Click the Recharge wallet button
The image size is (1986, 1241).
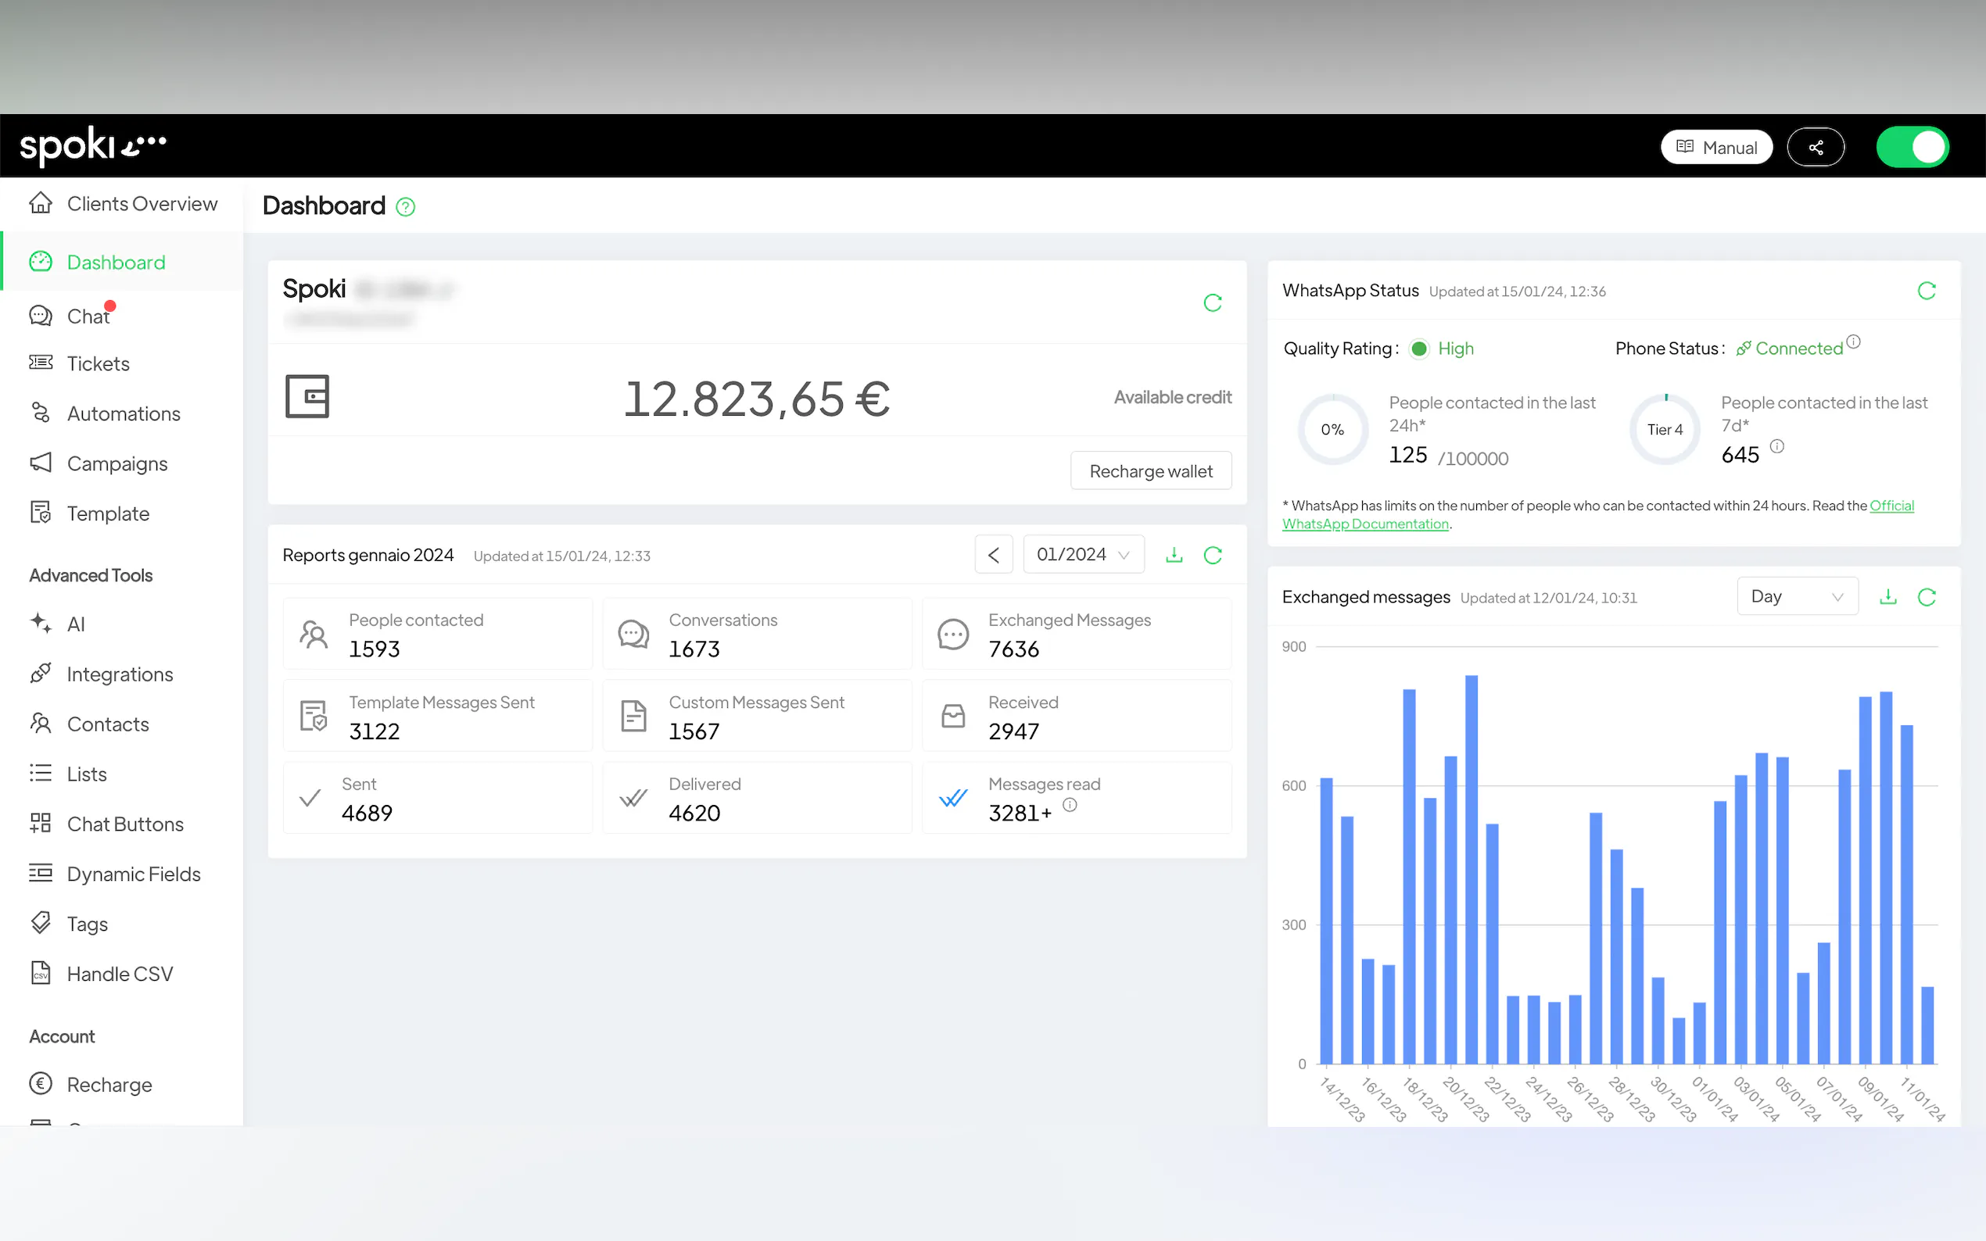(x=1150, y=471)
